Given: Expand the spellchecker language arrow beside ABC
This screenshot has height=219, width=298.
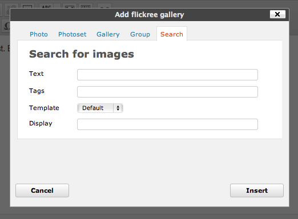Looking at the screenshot, I should 57,6.
